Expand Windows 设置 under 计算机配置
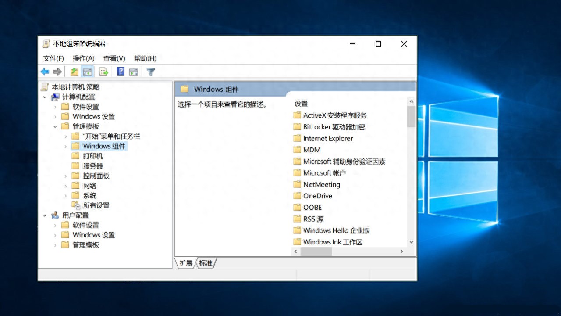The image size is (561, 316). [x=55, y=117]
